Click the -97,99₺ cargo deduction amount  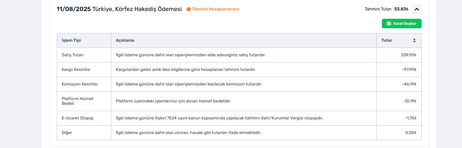[409, 70]
